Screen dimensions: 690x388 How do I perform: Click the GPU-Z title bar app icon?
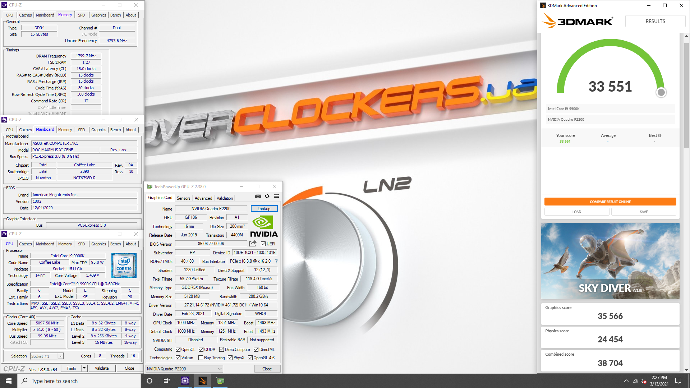point(150,187)
